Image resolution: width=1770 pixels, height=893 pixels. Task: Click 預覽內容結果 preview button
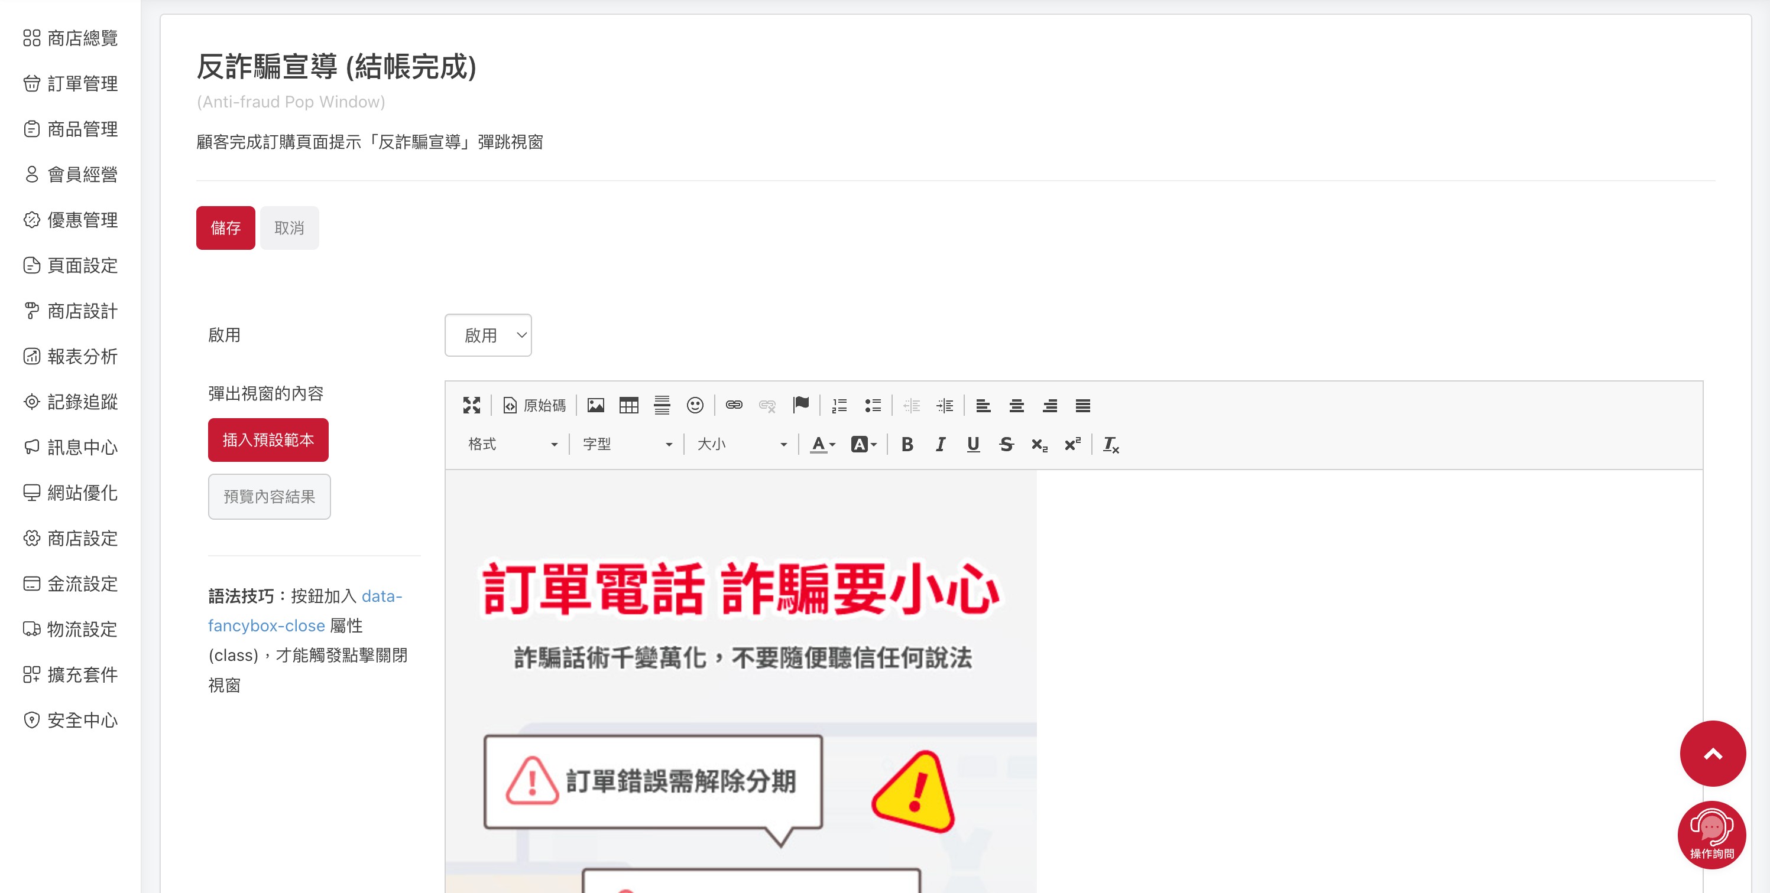[270, 496]
